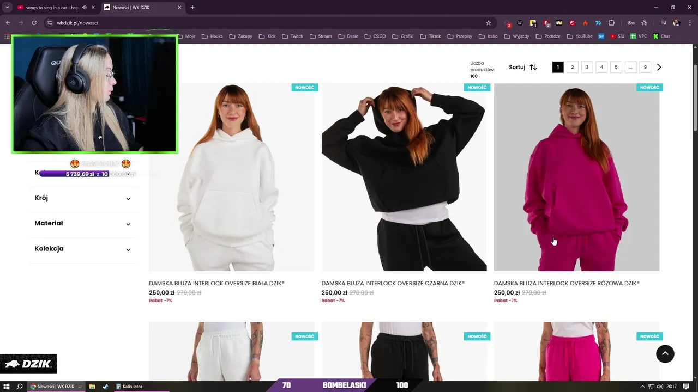The height and width of the screenshot is (392, 698).
Task: Show hidden system tray icons
Action: [642, 387]
